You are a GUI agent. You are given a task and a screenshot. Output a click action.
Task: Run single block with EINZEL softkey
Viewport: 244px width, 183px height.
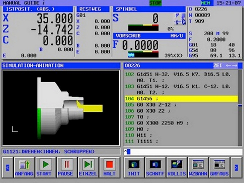point(87,167)
